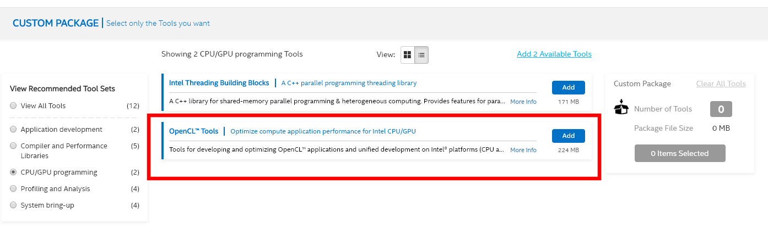Choose the Profiling and Analysis tool set
The height and width of the screenshot is (234, 768).
point(13,189)
